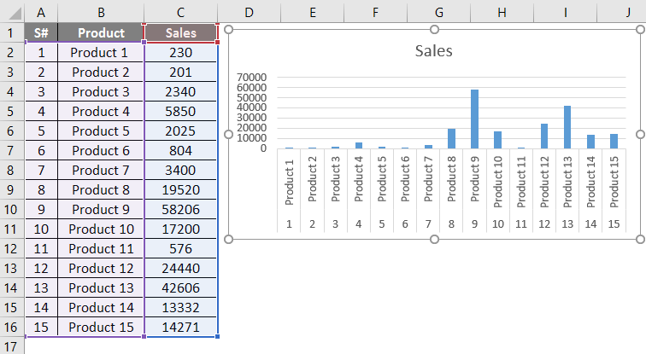The width and height of the screenshot is (646, 354).
Task: Click the Product 8 bar in chart
Action: point(451,138)
